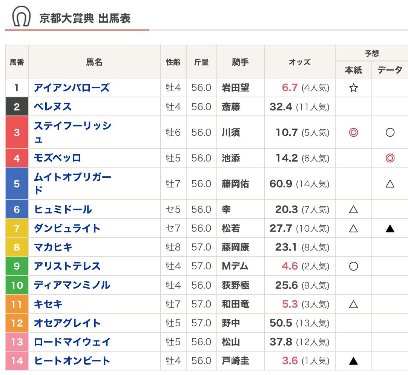The height and width of the screenshot is (375, 408).
Task: Click the 馬番 column header
Action: (x=17, y=62)
